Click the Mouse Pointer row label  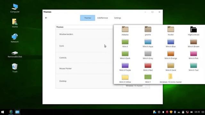65,68
